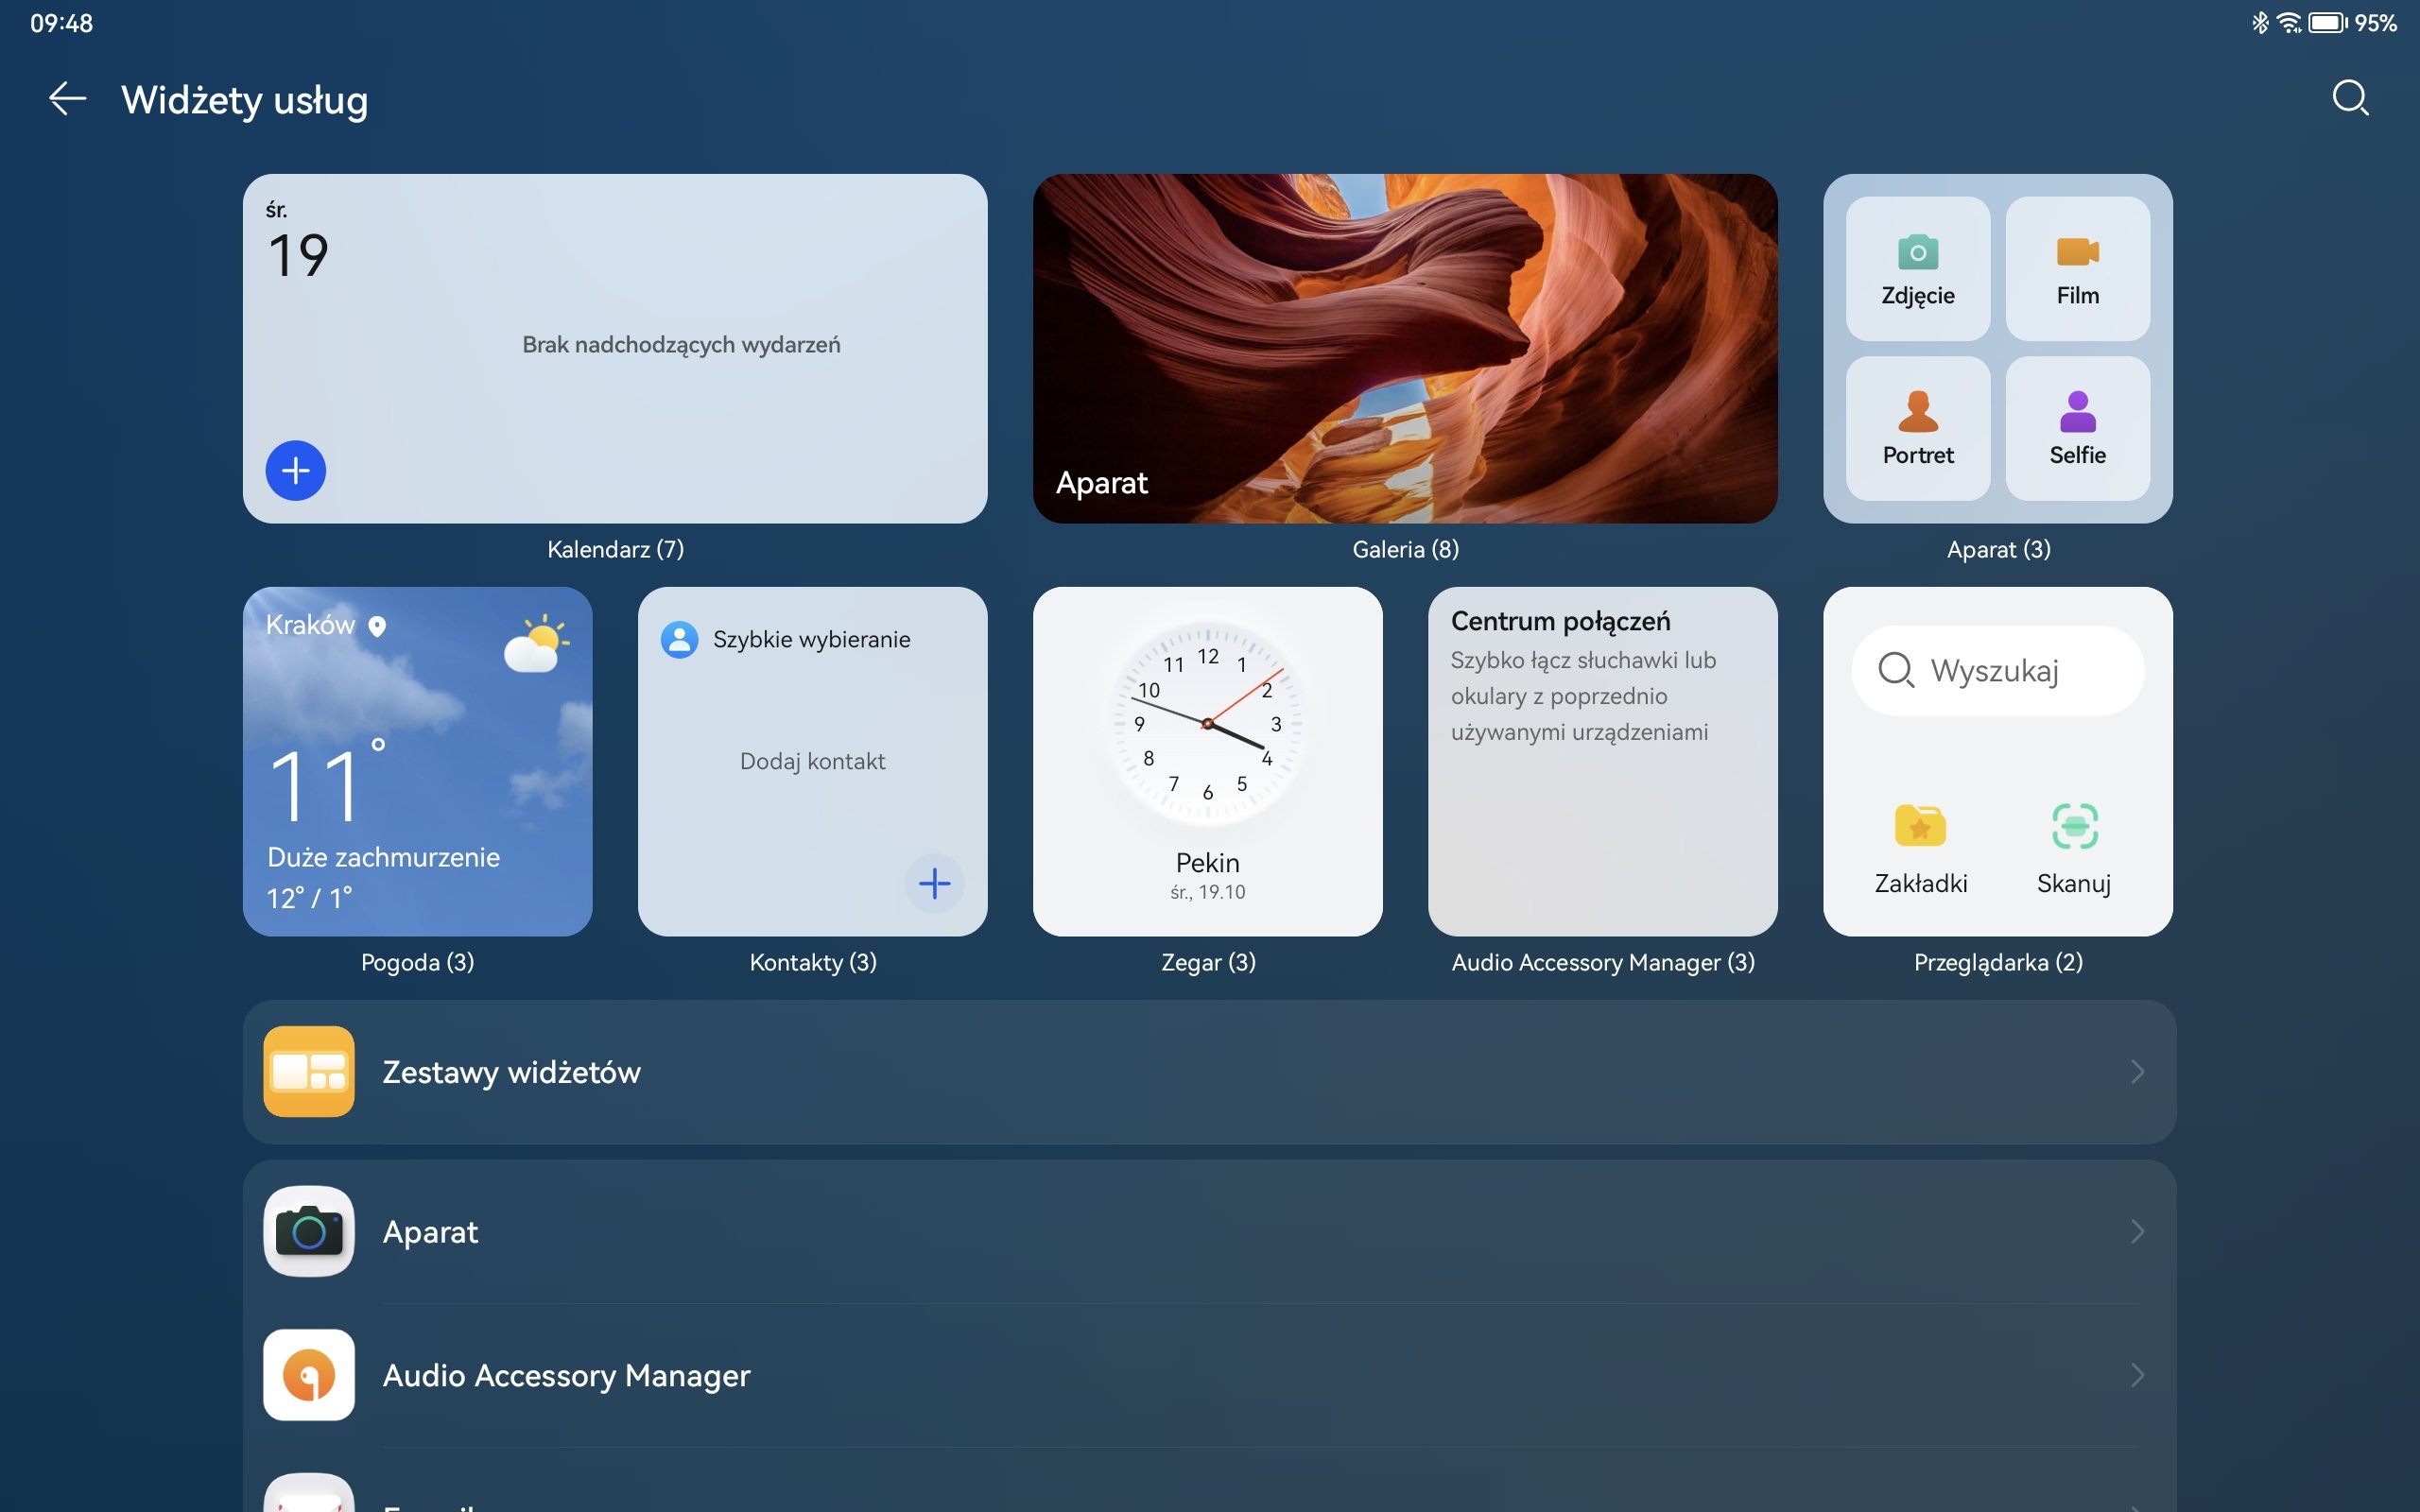
Task: Tap the contact avatar icon in Szybkie wybieranie
Action: [679, 639]
